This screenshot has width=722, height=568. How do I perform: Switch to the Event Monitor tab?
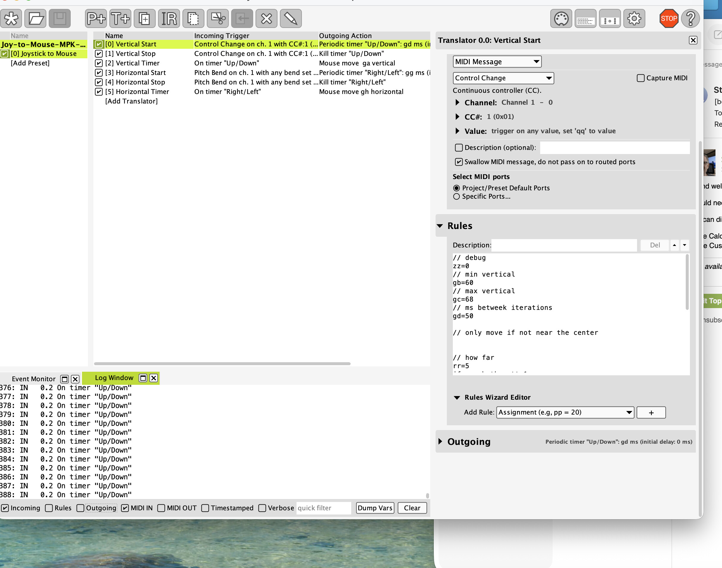(x=34, y=379)
